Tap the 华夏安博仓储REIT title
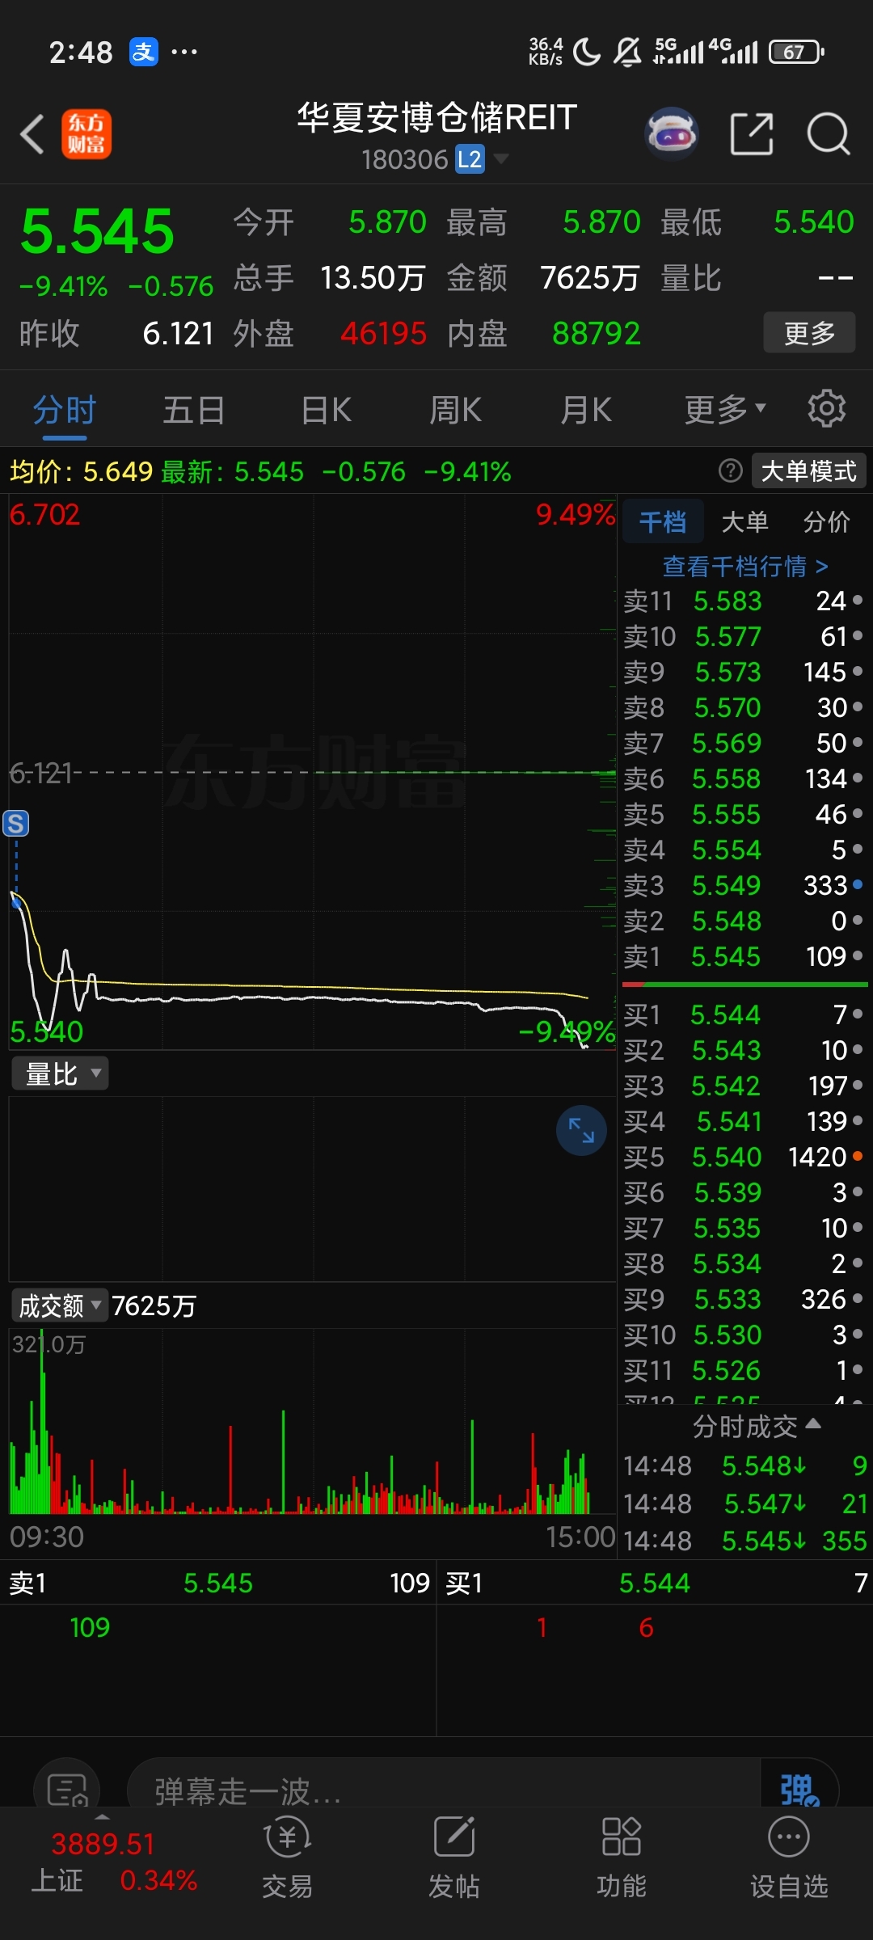Image resolution: width=873 pixels, height=1940 pixels. (x=436, y=118)
